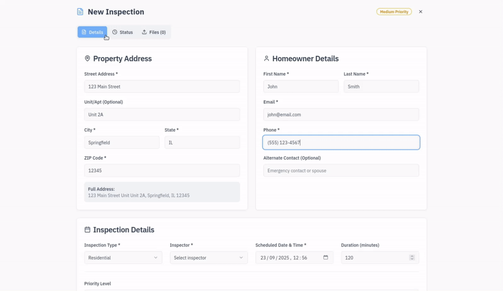Click the Homeowner Details person icon
Image resolution: width=503 pixels, height=291 pixels.
266,59
